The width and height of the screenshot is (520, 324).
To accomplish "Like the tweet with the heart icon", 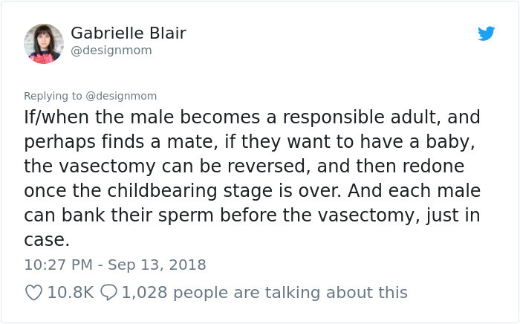I will (x=33, y=293).
